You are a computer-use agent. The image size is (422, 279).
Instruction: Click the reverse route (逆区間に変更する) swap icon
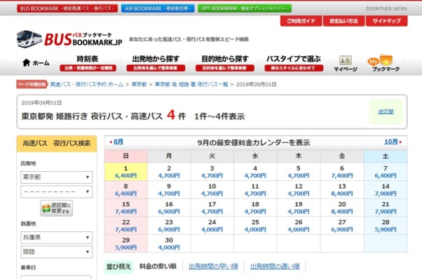57,208
